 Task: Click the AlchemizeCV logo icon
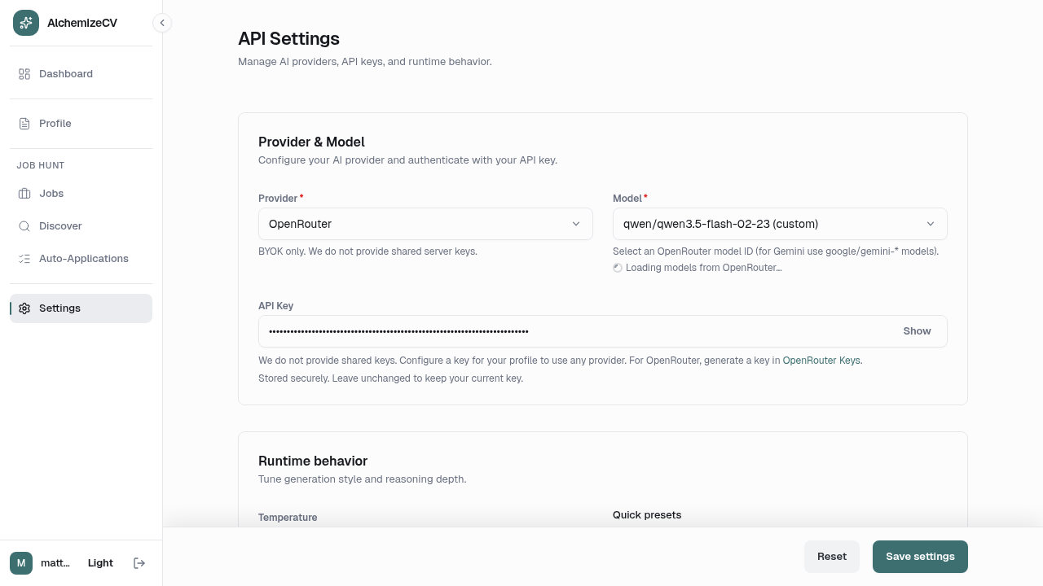25,23
